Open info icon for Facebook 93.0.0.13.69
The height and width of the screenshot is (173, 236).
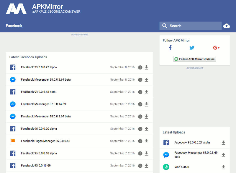point(140,166)
